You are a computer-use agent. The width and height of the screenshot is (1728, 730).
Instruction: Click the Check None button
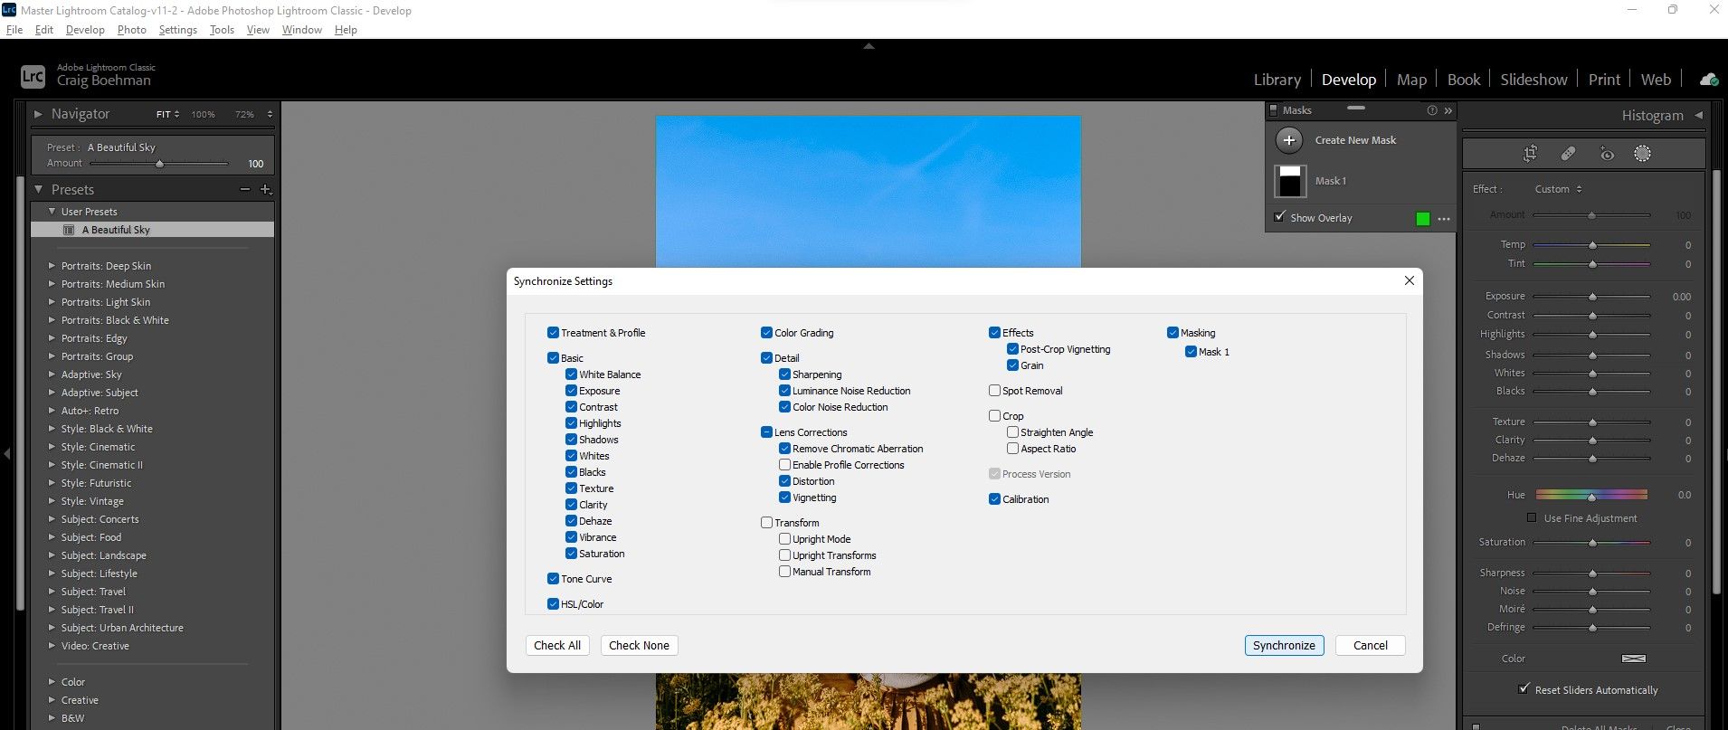tap(639, 645)
